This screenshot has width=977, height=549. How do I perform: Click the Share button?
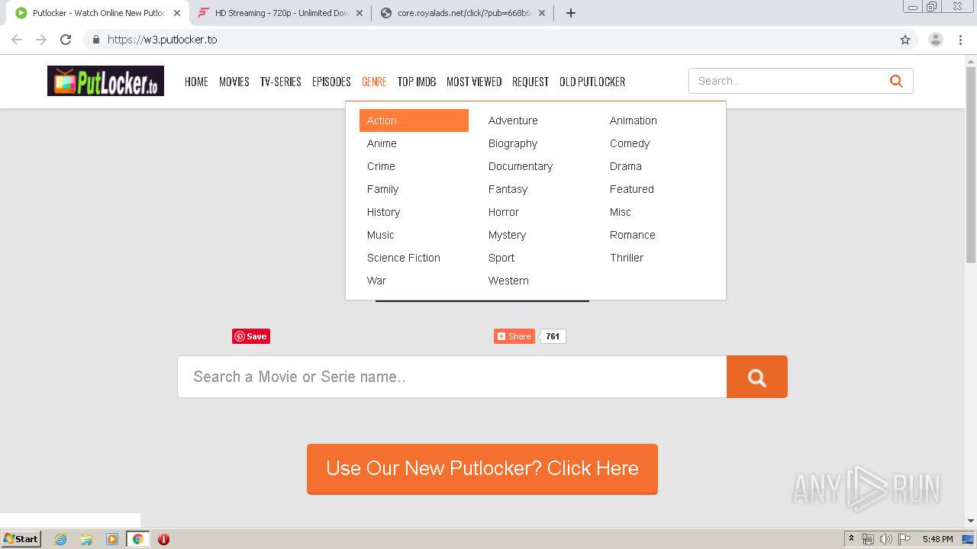pos(514,336)
